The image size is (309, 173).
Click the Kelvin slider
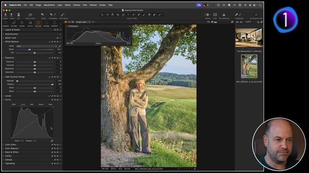coord(35,49)
